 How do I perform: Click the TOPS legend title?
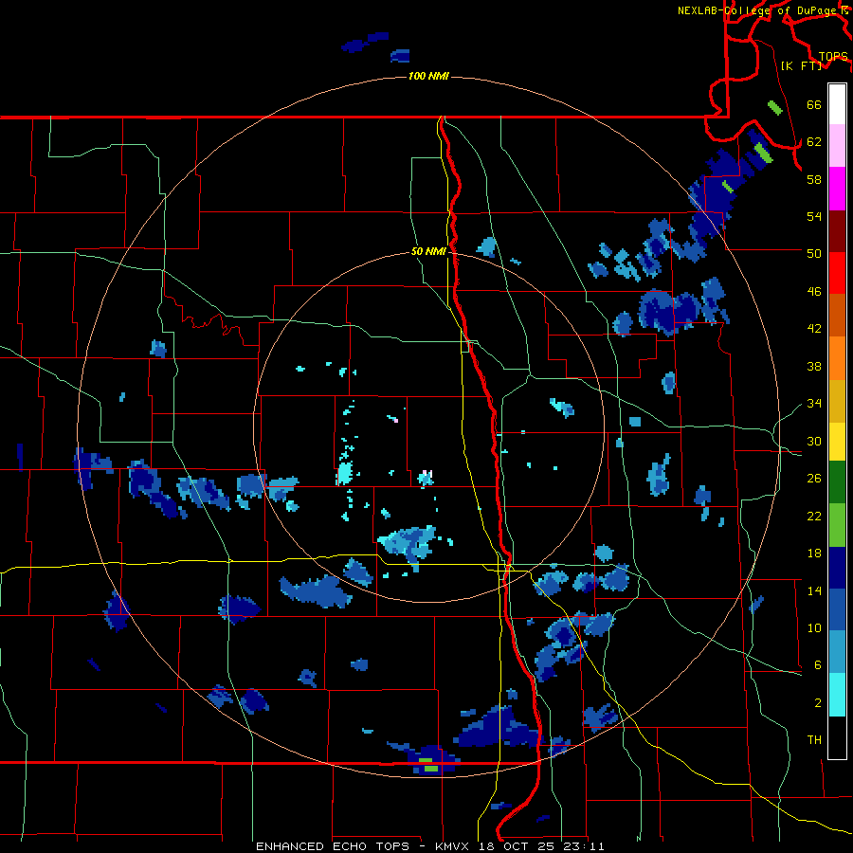pos(833,56)
